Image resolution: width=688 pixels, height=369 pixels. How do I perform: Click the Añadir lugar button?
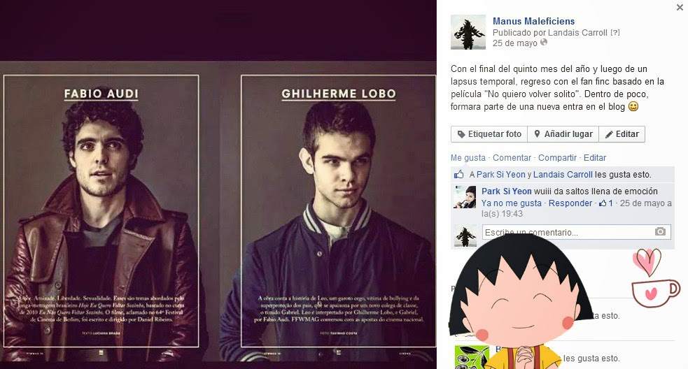click(x=563, y=134)
